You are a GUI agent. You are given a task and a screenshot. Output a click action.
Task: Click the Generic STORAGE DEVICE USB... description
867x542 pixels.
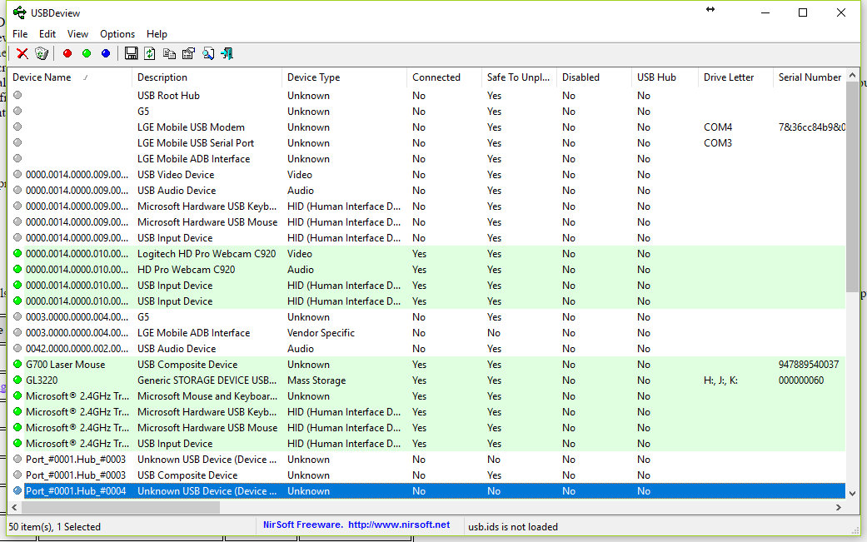(x=207, y=380)
